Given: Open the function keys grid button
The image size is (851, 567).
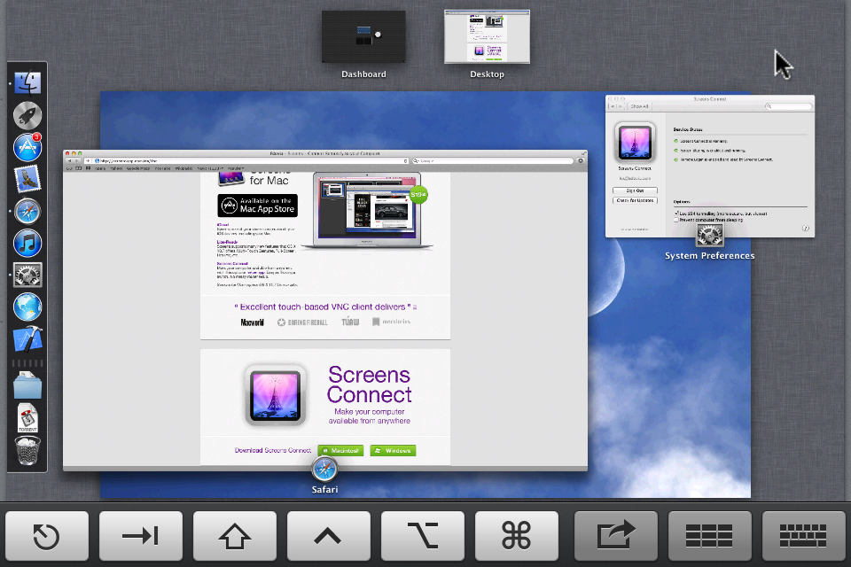Looking at the screenshot, I should (x=709, y=536).
